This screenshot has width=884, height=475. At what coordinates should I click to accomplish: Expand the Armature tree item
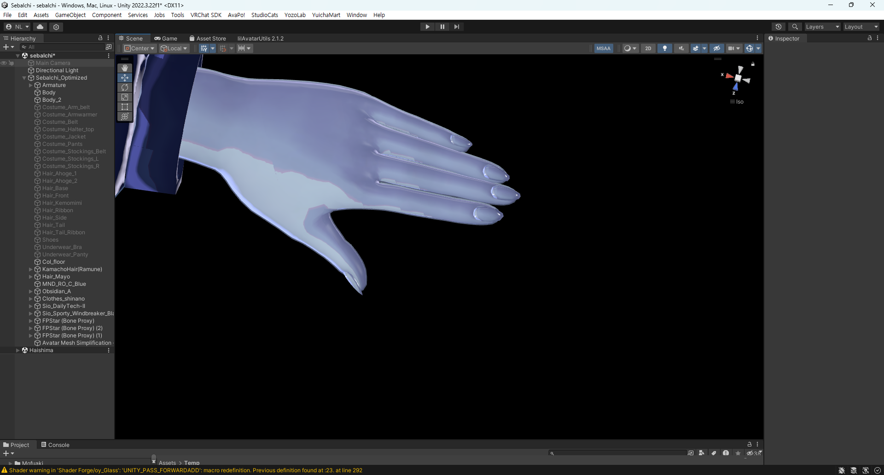31,85
